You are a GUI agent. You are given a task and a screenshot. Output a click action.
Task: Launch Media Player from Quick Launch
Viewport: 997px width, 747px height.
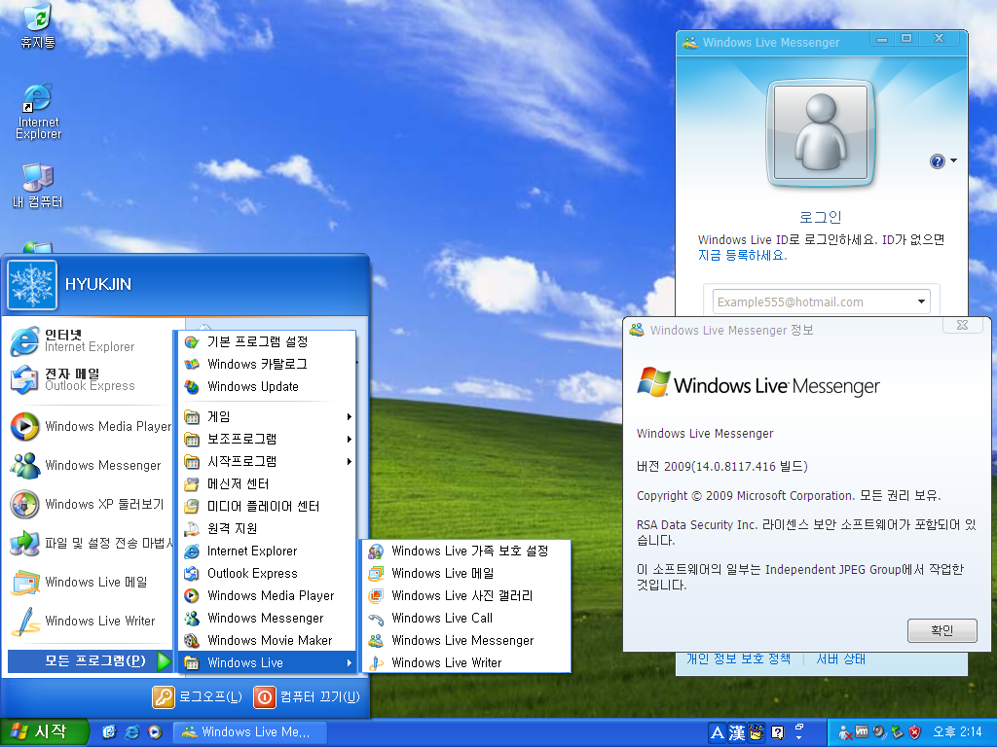point(155,732)
